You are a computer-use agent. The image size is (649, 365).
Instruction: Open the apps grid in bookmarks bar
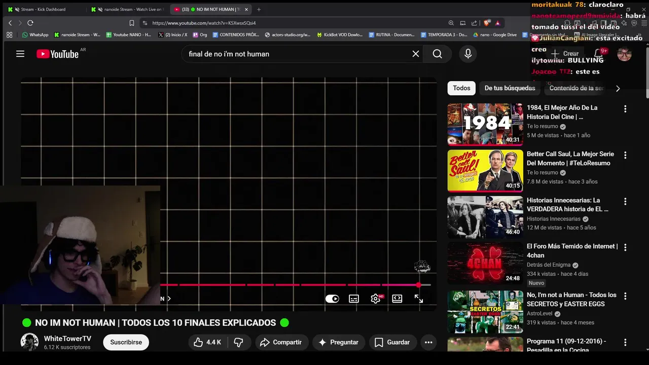(x=9, y=35)
